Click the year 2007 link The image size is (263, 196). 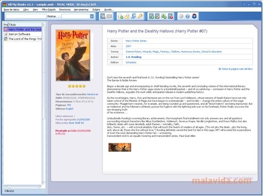coord(129,46)
